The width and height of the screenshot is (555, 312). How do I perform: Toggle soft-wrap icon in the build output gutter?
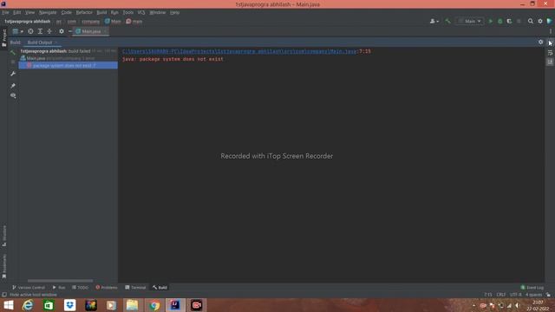point(550,53)
